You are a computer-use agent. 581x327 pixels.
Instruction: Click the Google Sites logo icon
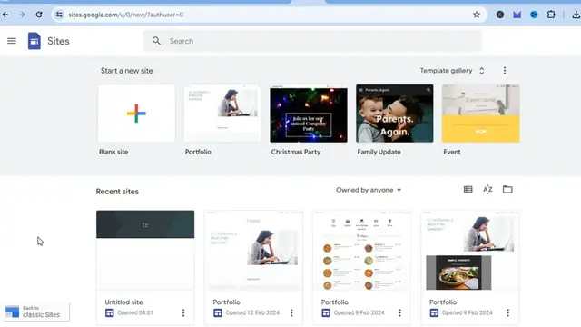click(x=34, y=41)
